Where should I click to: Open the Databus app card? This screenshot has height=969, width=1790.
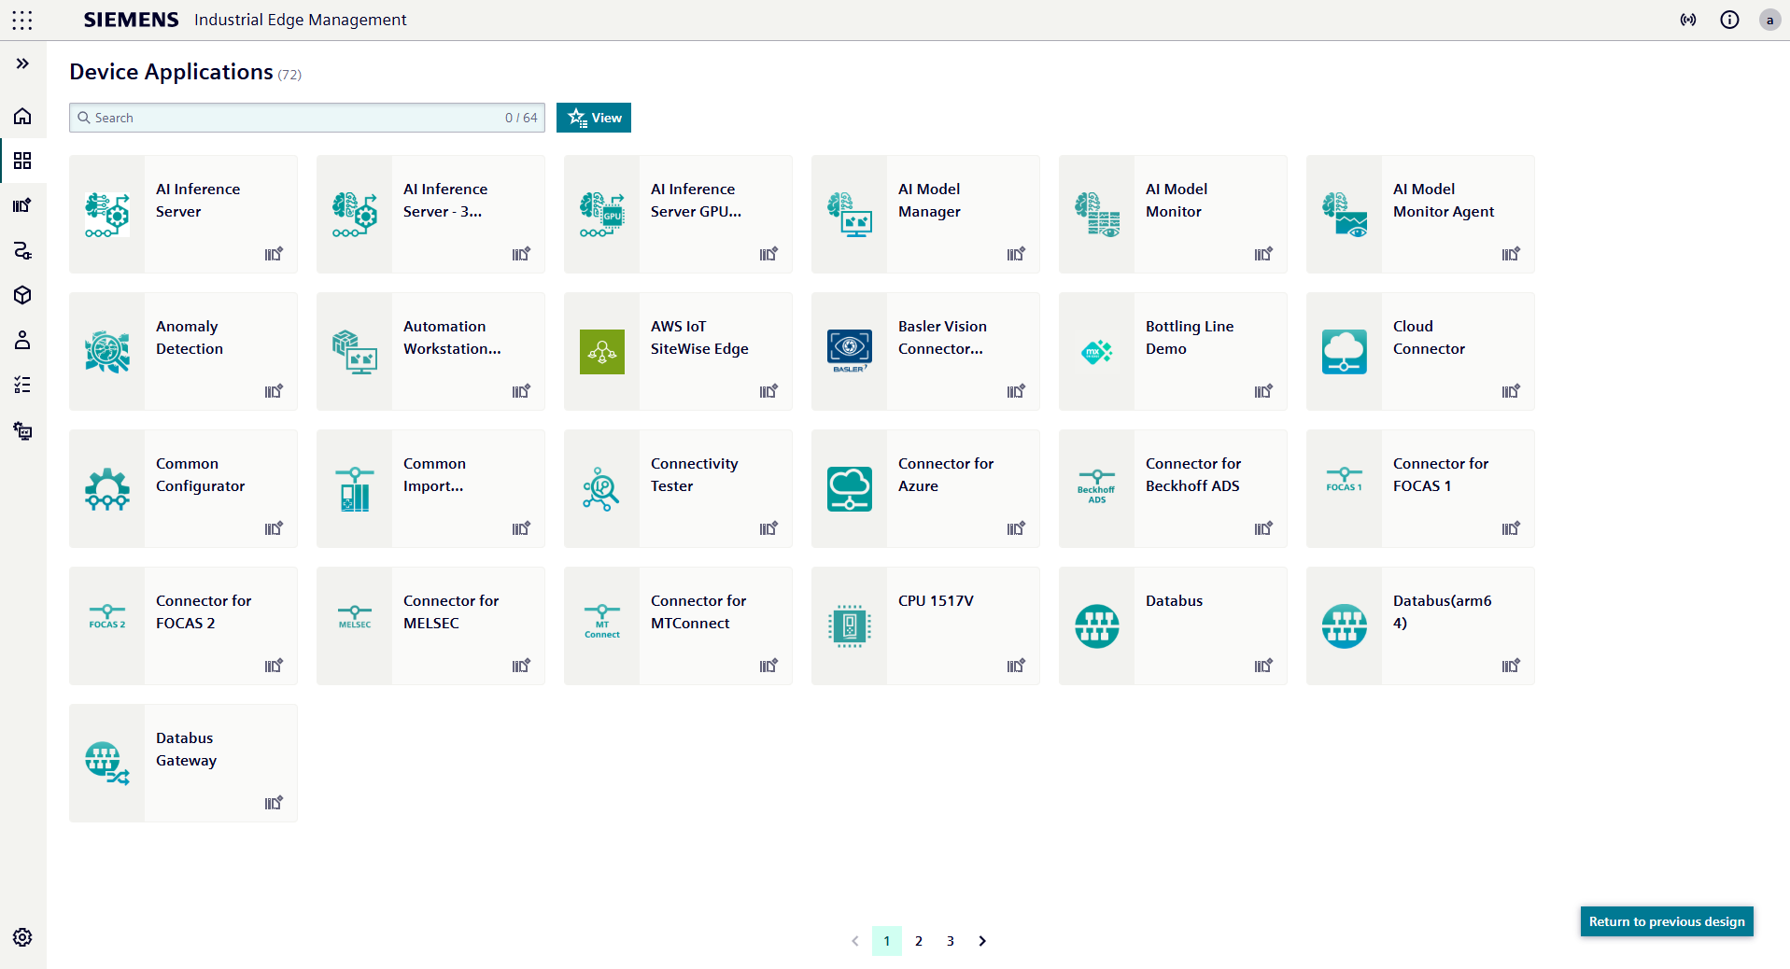[x=1173, y=625]
